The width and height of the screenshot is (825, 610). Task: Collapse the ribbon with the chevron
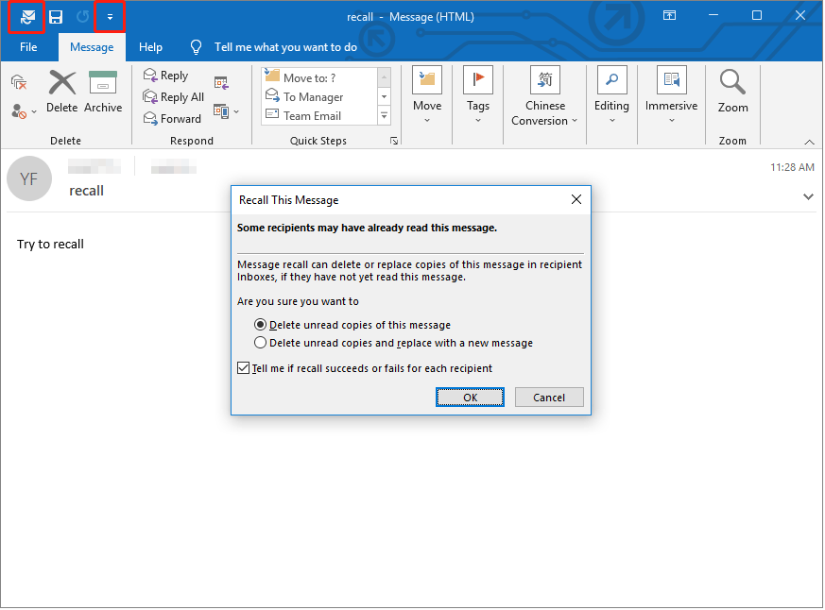click(x=808, y=140)
